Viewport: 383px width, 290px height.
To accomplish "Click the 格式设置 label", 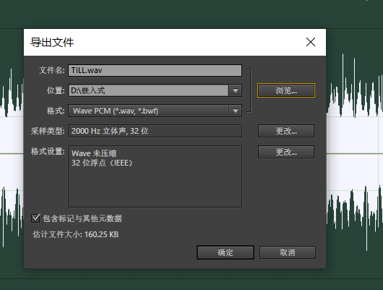I will click(x=48, y=152).
